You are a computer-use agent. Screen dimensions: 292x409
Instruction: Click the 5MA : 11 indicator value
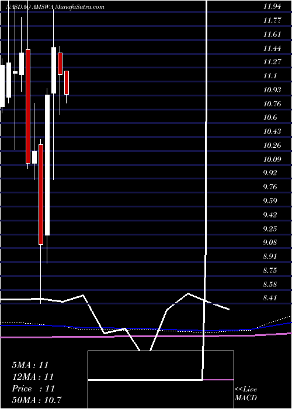click(x=30, y=365)
